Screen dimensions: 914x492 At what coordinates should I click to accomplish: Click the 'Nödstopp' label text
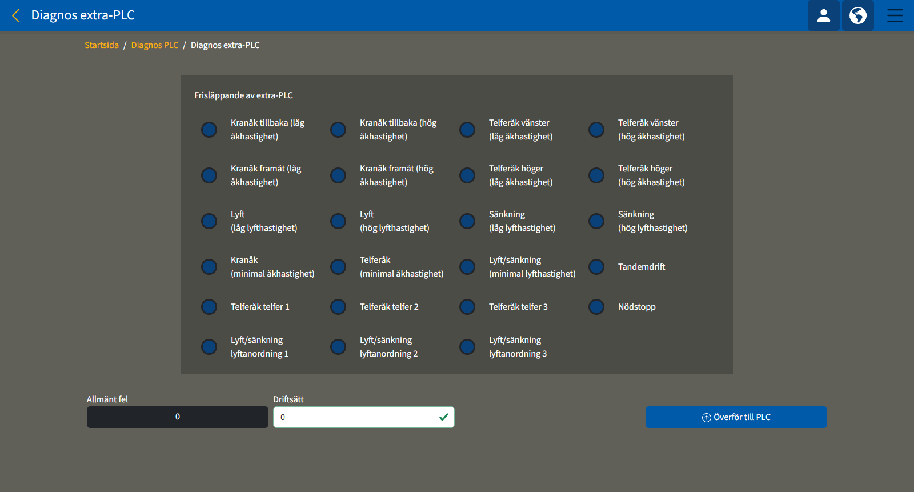tap(637, 307)
